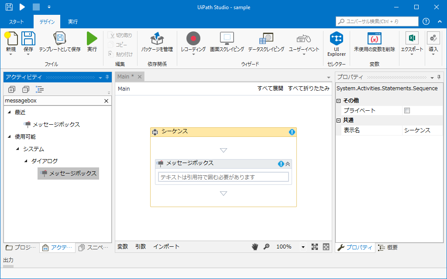The width and height of the screenshot is (447, 279).
Task: Collapse the 共通 property group
Action: (x=339, y=120)
